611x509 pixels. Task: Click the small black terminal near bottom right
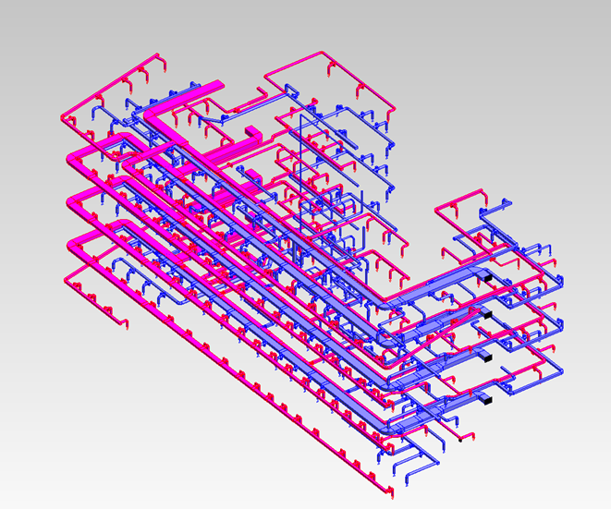(459, 440)
